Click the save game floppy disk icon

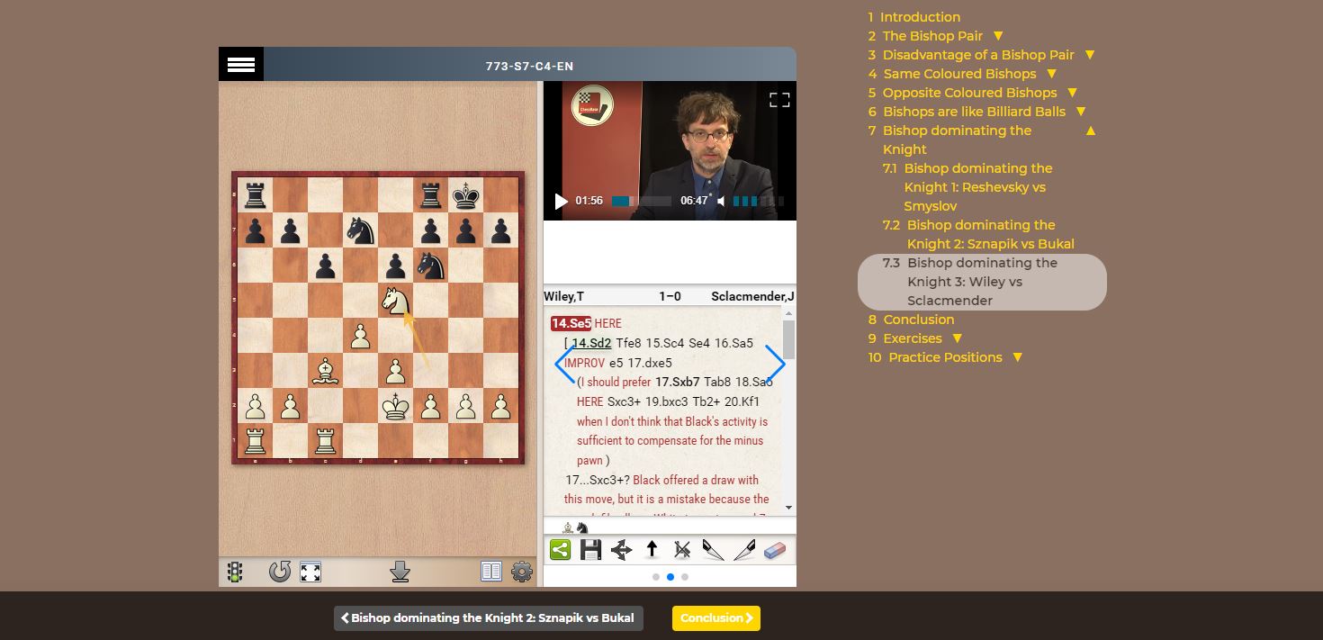tap(590, 549)
